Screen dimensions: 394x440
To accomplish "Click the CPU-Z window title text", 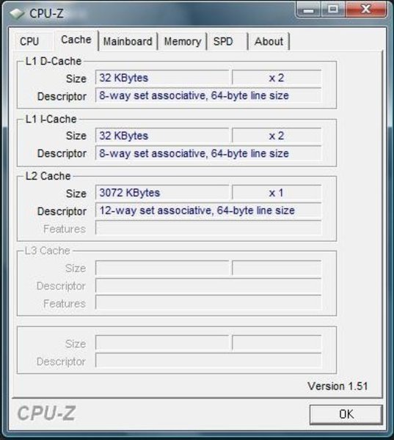I will tap(47, 13).
